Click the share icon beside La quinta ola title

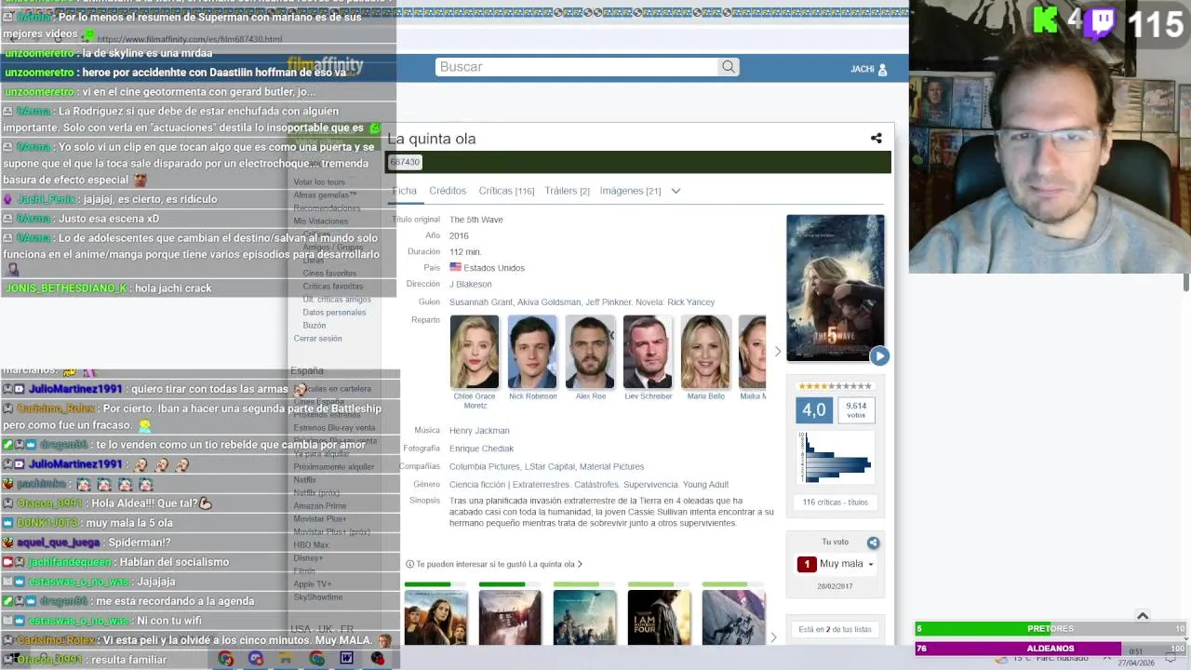coord(876,139)
